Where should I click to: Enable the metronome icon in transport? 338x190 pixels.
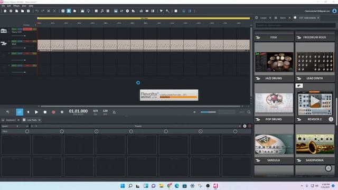(x=114, y=112)
